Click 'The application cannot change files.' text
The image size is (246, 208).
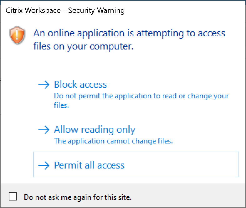tap(113, 141)
